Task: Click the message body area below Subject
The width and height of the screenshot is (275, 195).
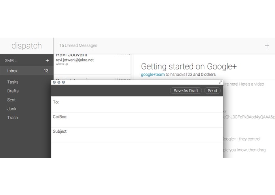Action: click(137, 150)
